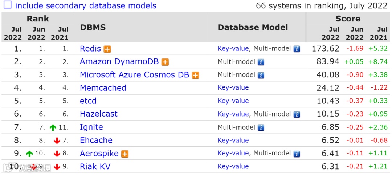Click the orange plus icon beside Redis
Screen dimensions: 392x175
point(107,49)
